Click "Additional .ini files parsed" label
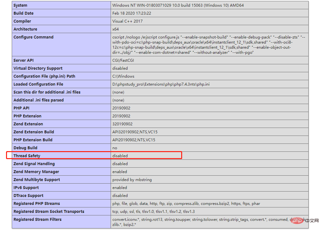 pyautogui.click(x=38, y=100)
